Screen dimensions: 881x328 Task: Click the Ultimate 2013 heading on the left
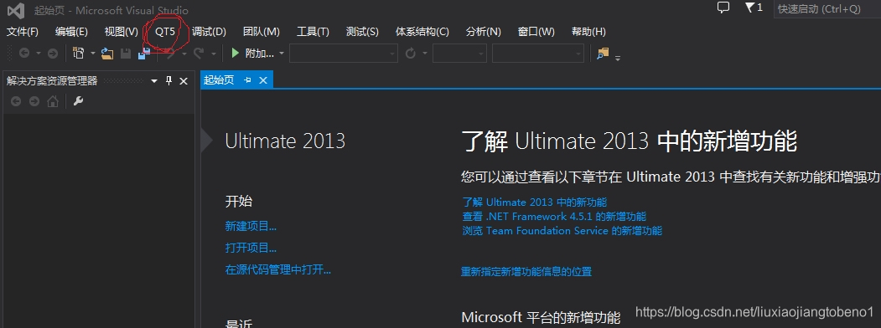(x=285, y=141)
